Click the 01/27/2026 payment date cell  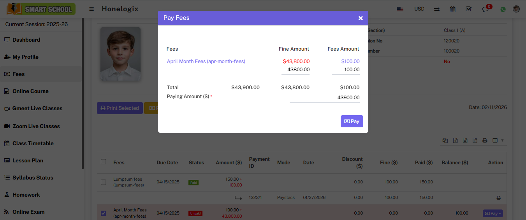coord(314,198)
